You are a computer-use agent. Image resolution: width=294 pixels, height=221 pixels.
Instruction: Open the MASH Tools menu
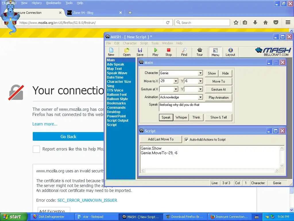pyautogui.click(x=155, y=43)
